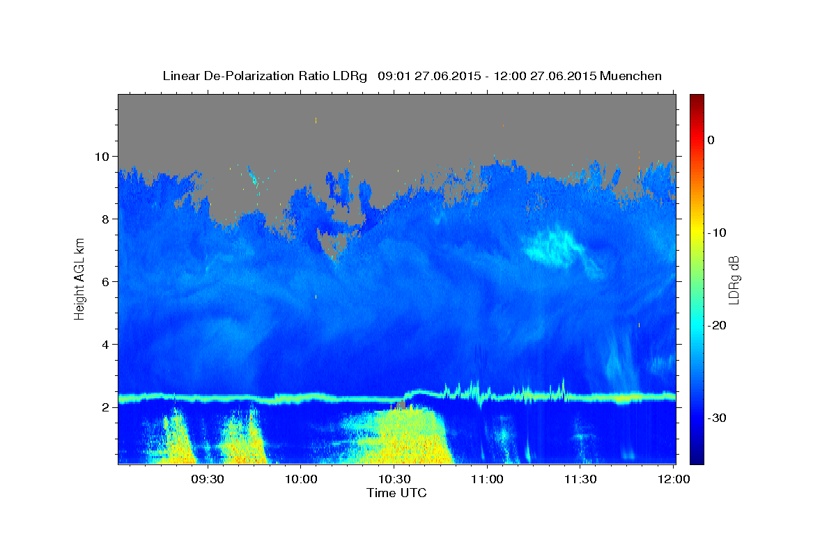Image resolution: width=836 pixels, height=557 pixels.
Task: Click the colorbar value -10
Action: 718,233
